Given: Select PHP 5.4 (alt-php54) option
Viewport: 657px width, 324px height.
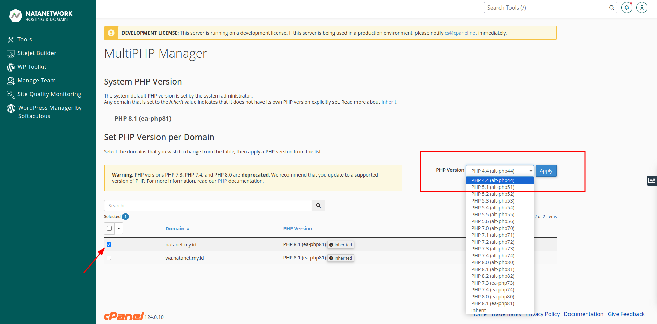Looking at the screenshot, I should coord(500,208).
